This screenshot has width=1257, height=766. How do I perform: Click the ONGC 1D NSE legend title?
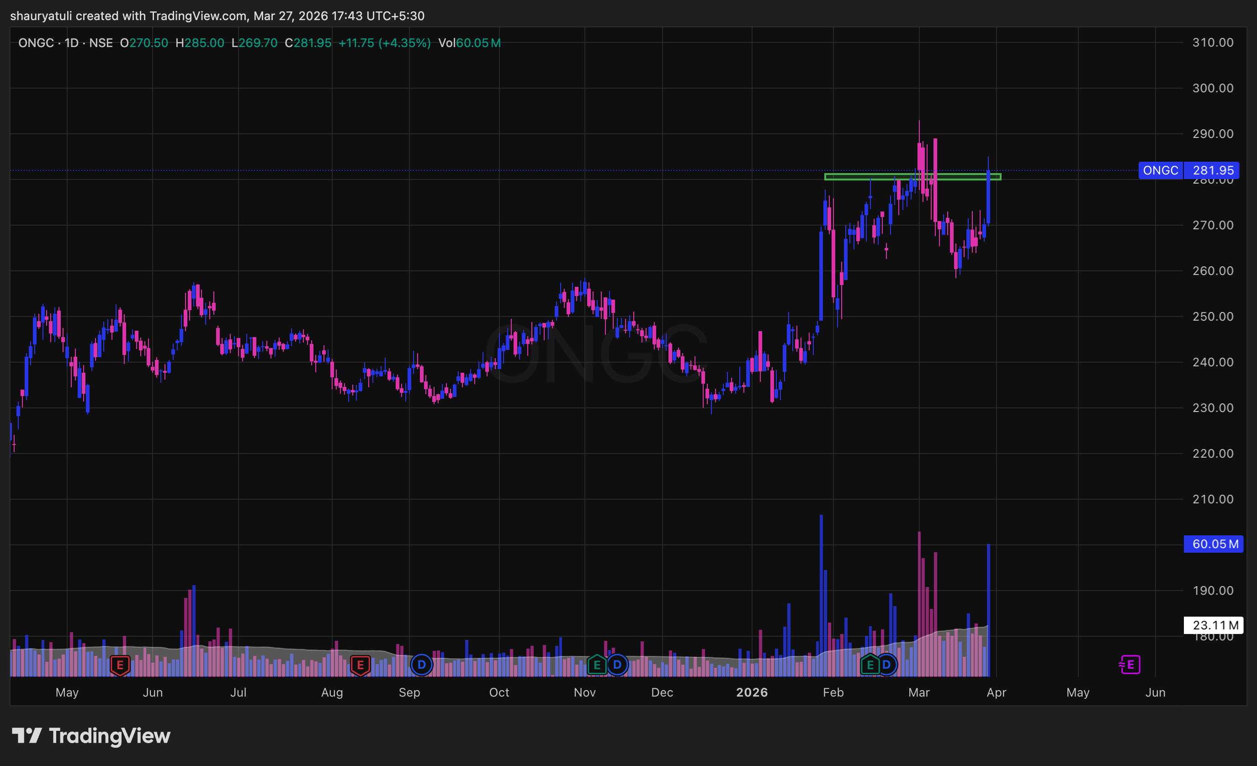pyautogui.click(x=65, y=43)
